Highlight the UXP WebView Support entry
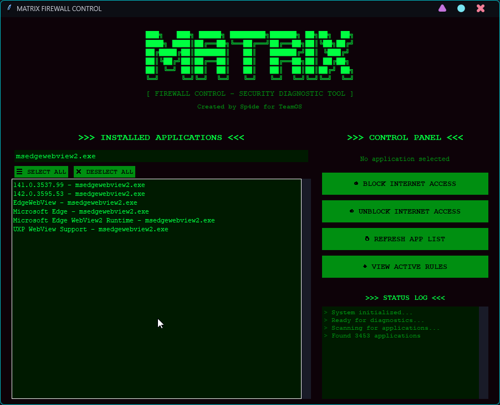The image size is (500, 405). click(91, 229)
